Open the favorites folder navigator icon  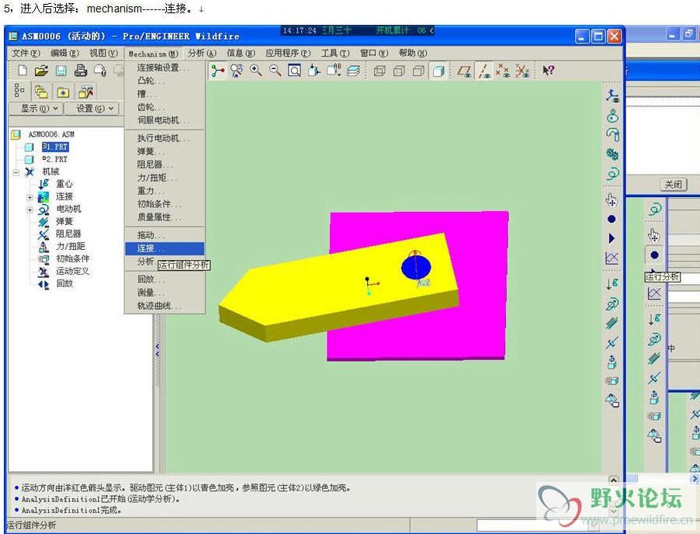click(x=63, y=92)
